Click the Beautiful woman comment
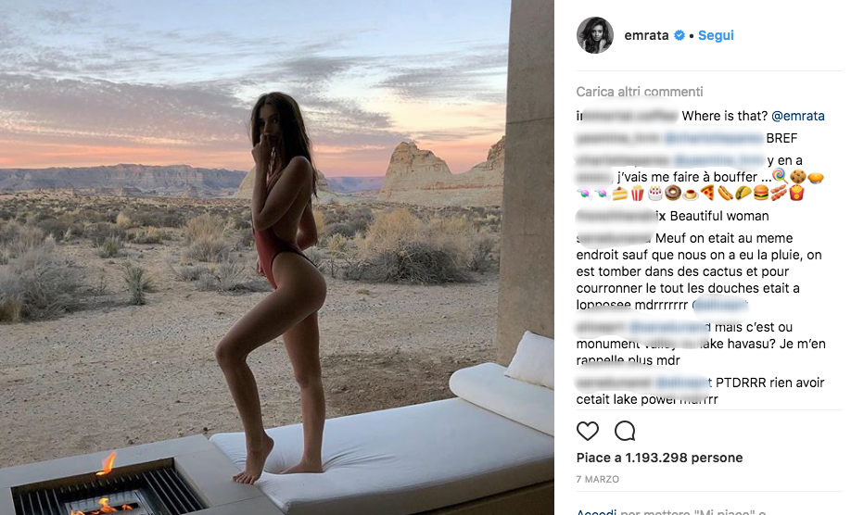Viewport: 851px width, 515px height. click(719, 216)
